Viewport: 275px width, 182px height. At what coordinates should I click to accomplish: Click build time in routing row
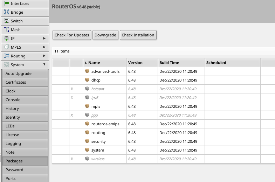coord(178,133)
